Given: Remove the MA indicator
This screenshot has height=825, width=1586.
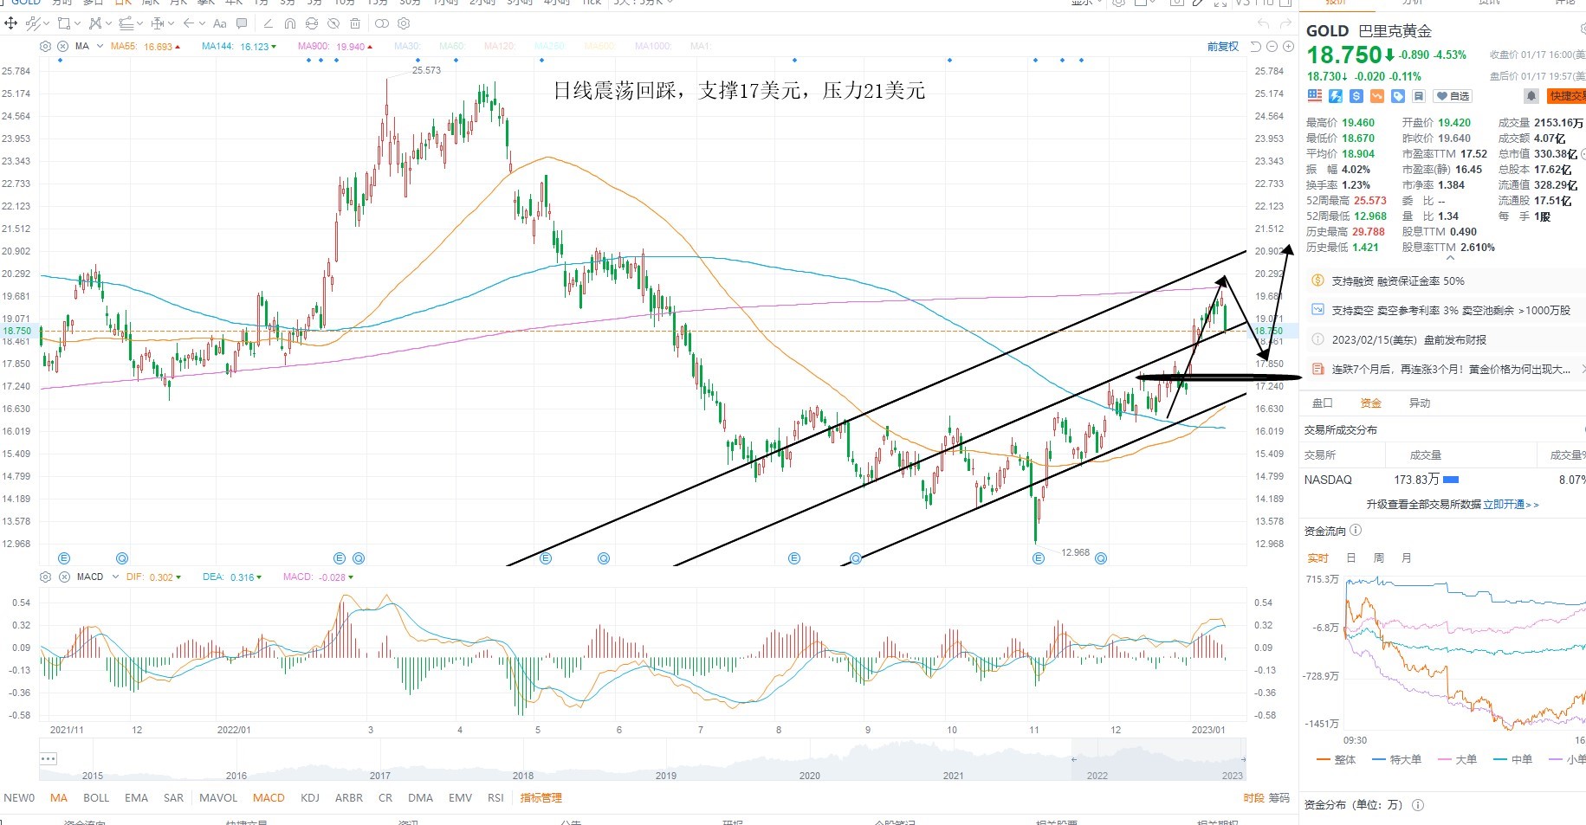Looking at the screenshot, I should click(x=61, y=46).
